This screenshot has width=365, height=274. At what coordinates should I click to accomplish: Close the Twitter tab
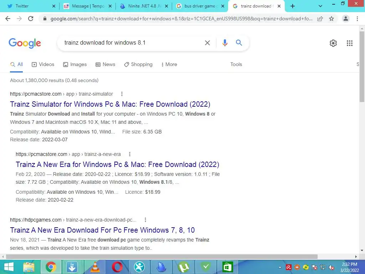point(54,6)
